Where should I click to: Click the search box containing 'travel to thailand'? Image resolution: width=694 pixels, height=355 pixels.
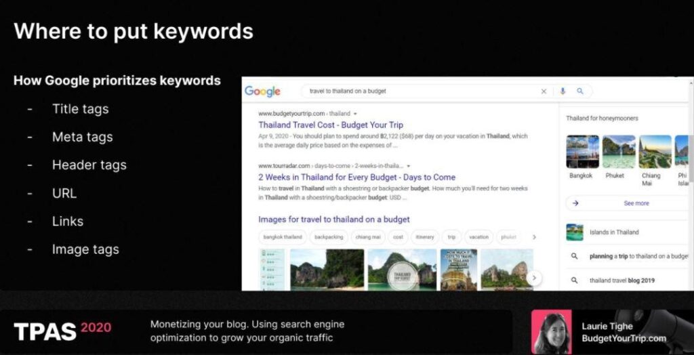coord(420,91)
